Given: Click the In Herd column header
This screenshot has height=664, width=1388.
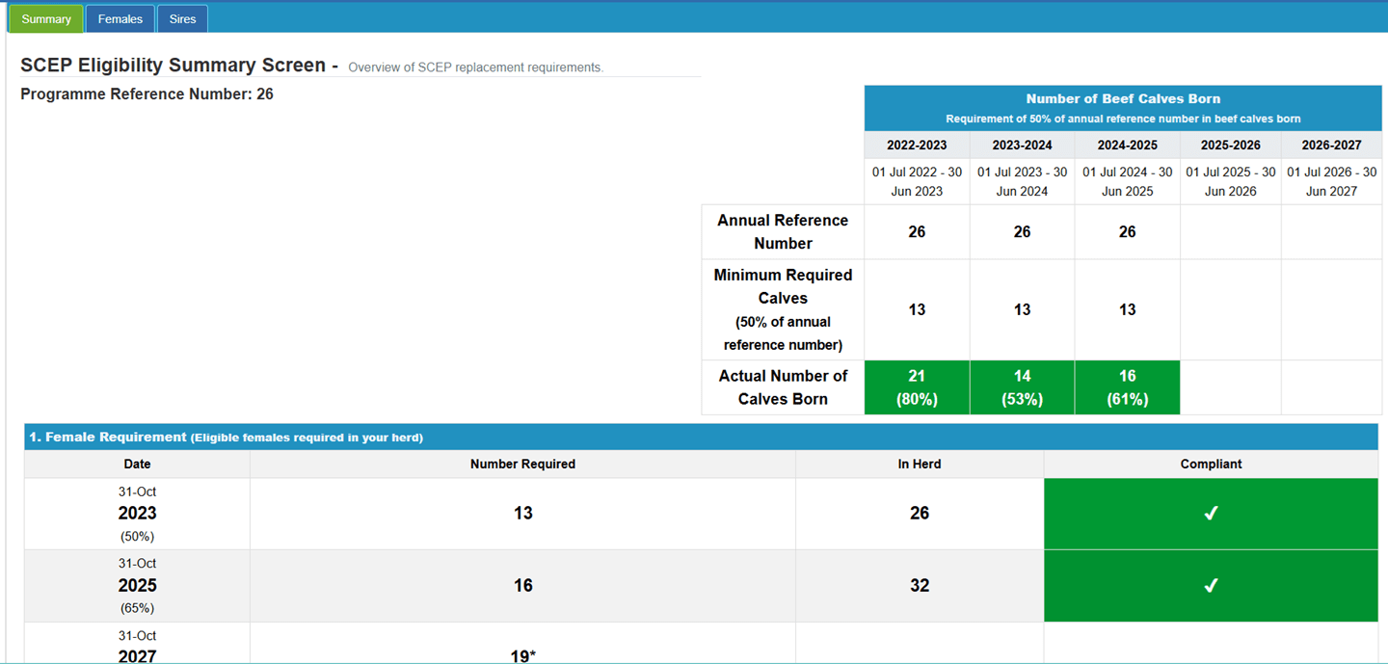Looking at the screenshot, I should (x=920, y=465).
